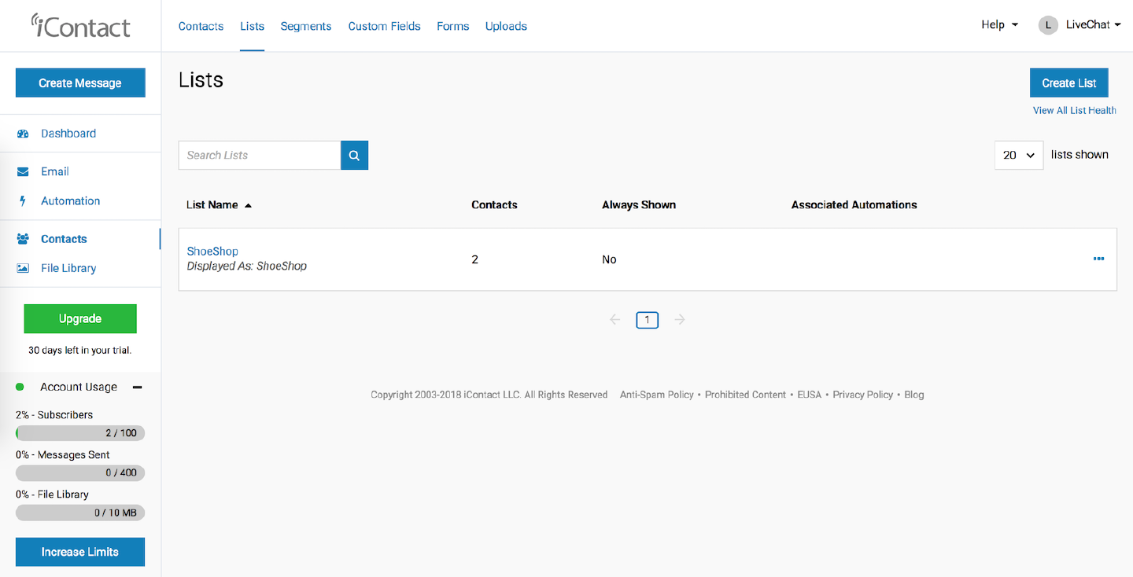Image resolution: width=1133 pixels, height=577 pixels.
Task: Open the Blog footer link
Action: 914,395
